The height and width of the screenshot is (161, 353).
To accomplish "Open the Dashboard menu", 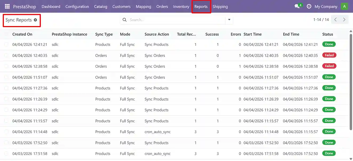I will 51,6.
